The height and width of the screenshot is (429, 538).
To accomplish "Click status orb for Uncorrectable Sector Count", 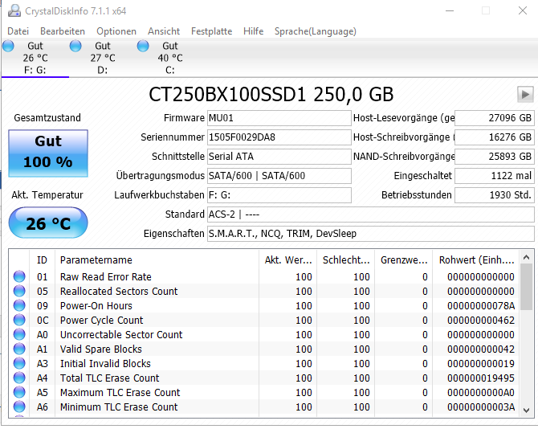I will click(19, 334).
